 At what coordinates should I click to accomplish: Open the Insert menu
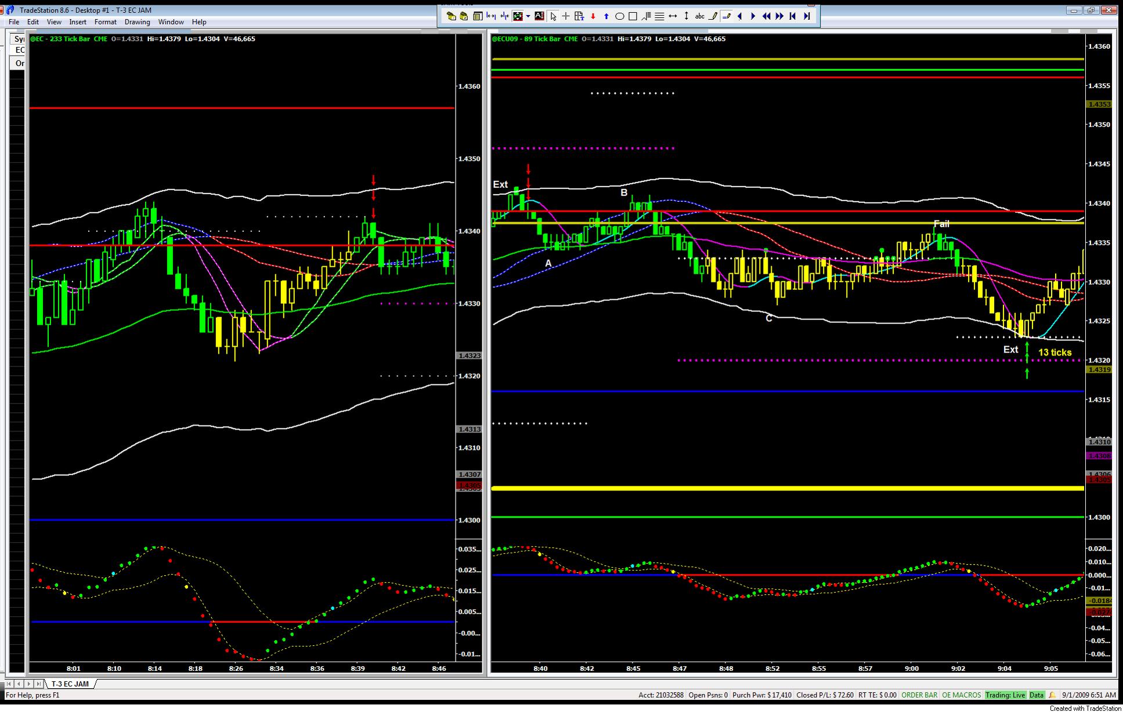coord(78,22)
